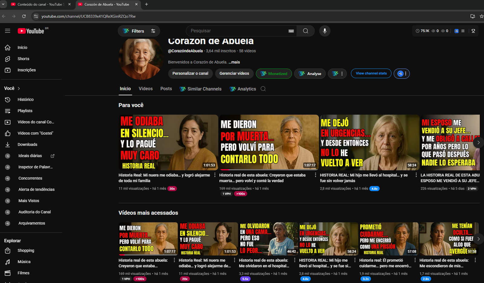Open Mais Vistos in sidebar

[x=29, y=201]
